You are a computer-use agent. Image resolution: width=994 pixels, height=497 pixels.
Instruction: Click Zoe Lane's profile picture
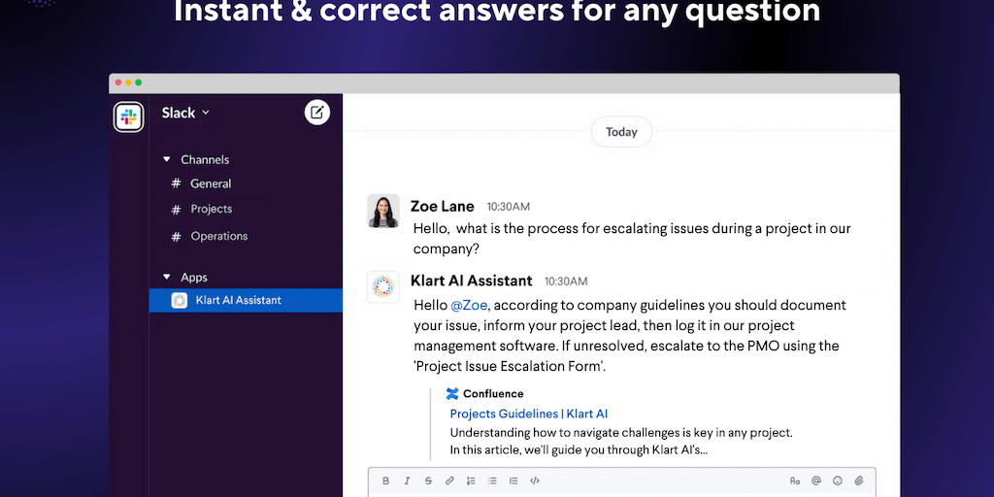(383, 211)
